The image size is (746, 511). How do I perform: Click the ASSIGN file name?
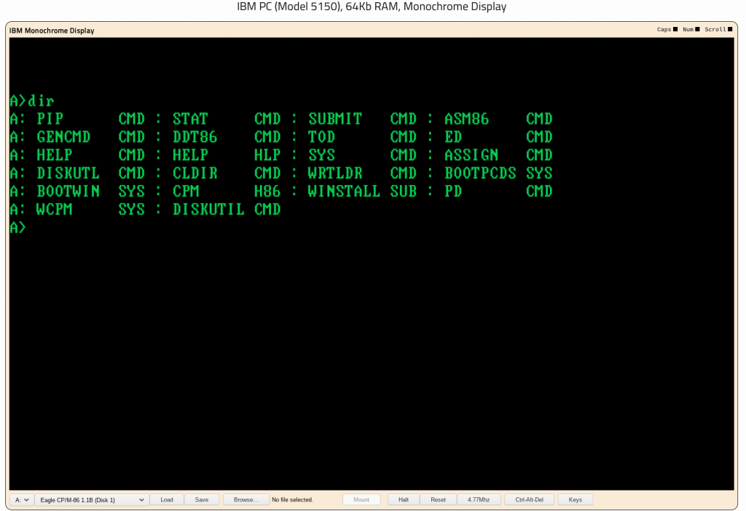coord(471,155)
